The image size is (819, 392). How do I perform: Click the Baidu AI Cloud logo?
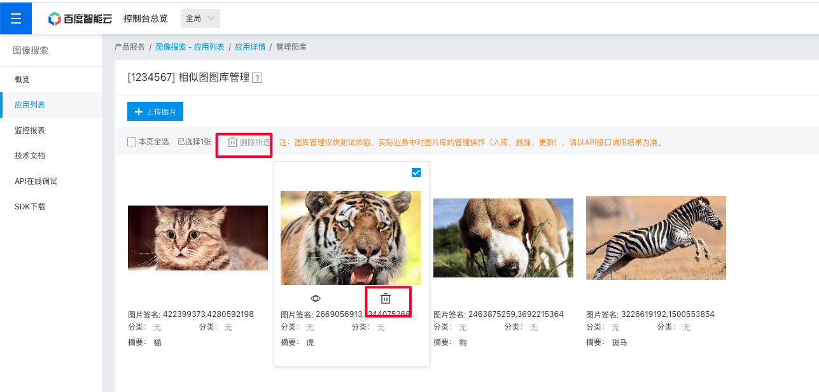[x=80, y=18]
